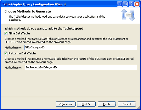Click the 'Fill a DataTable' label text
The width and height of the screenshot is (141, 110).
(19, 33)
